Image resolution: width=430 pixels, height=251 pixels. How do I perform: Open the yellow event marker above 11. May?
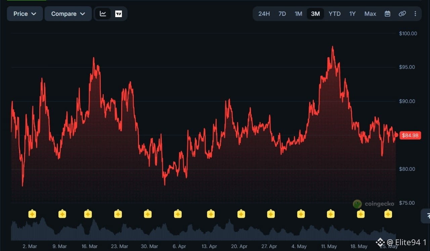point(331,214)
